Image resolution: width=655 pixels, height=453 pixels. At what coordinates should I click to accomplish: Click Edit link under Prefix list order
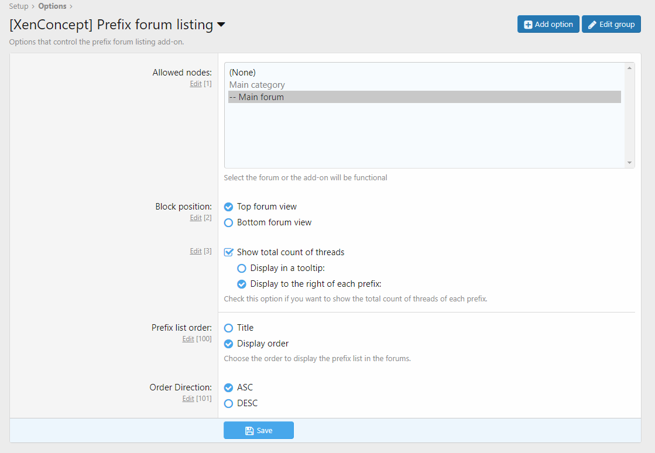[x=188, y=339]
